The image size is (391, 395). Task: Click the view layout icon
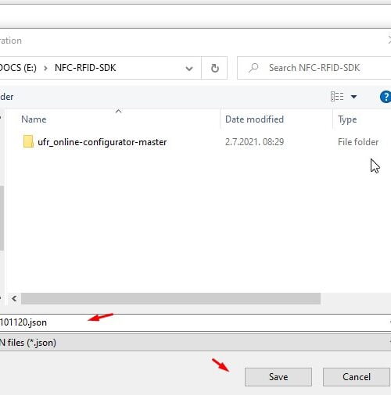coord(337,97)
